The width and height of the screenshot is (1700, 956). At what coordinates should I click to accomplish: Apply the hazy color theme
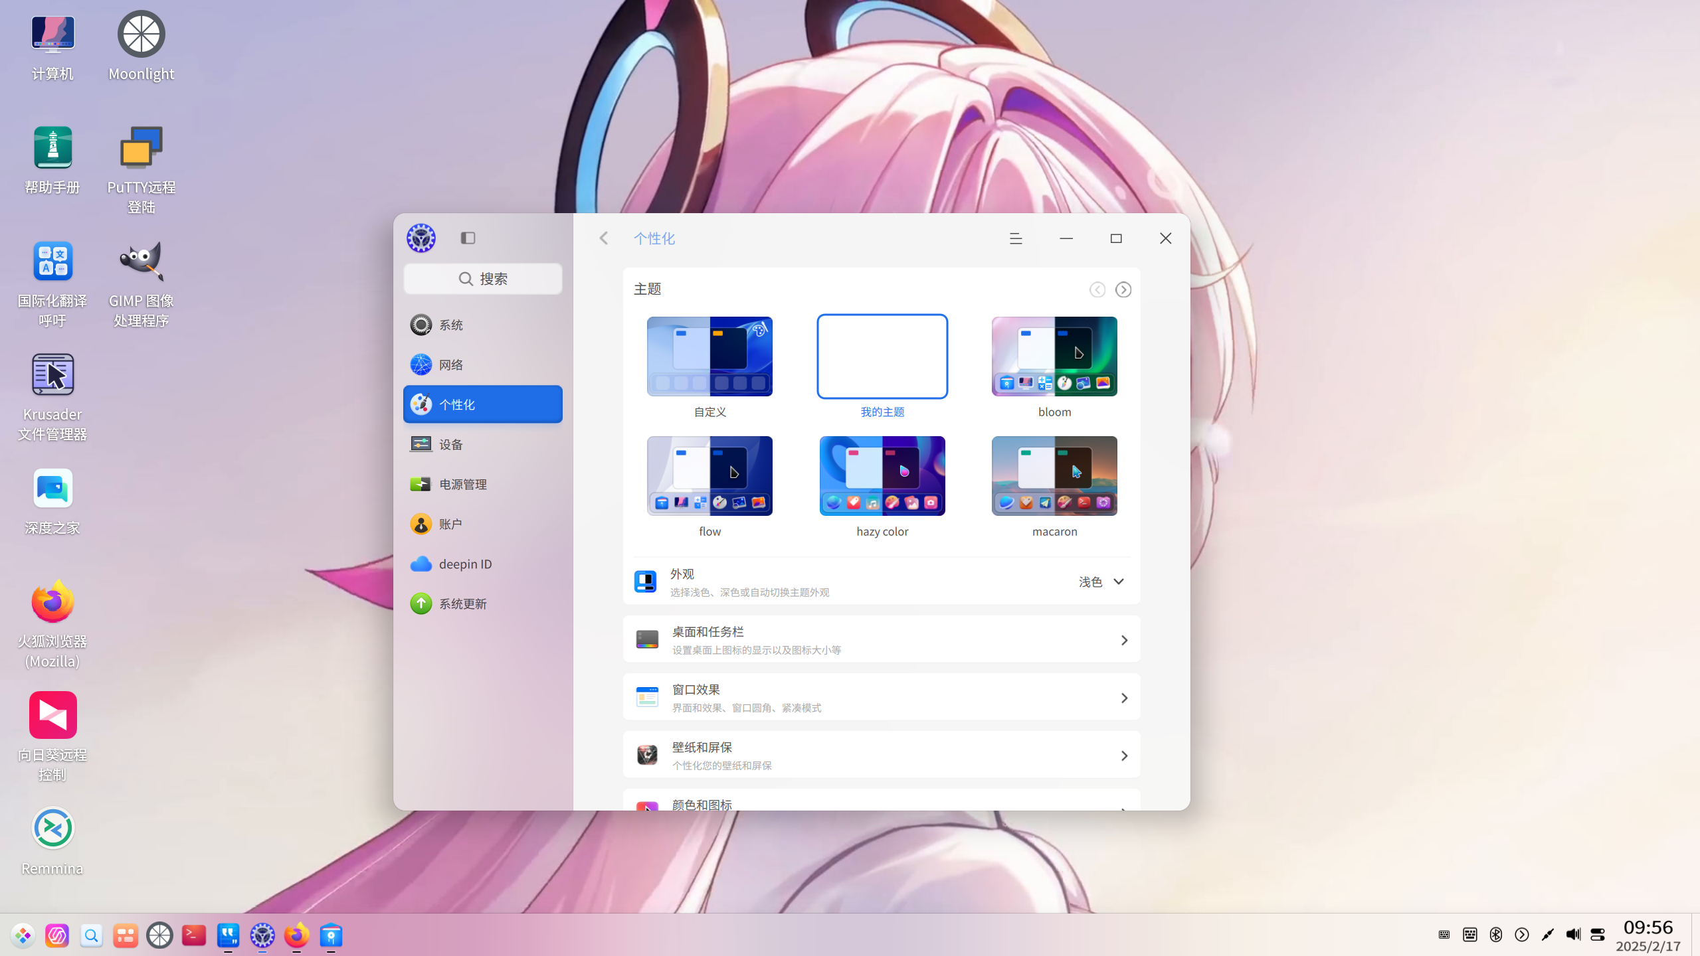[882, 476]
